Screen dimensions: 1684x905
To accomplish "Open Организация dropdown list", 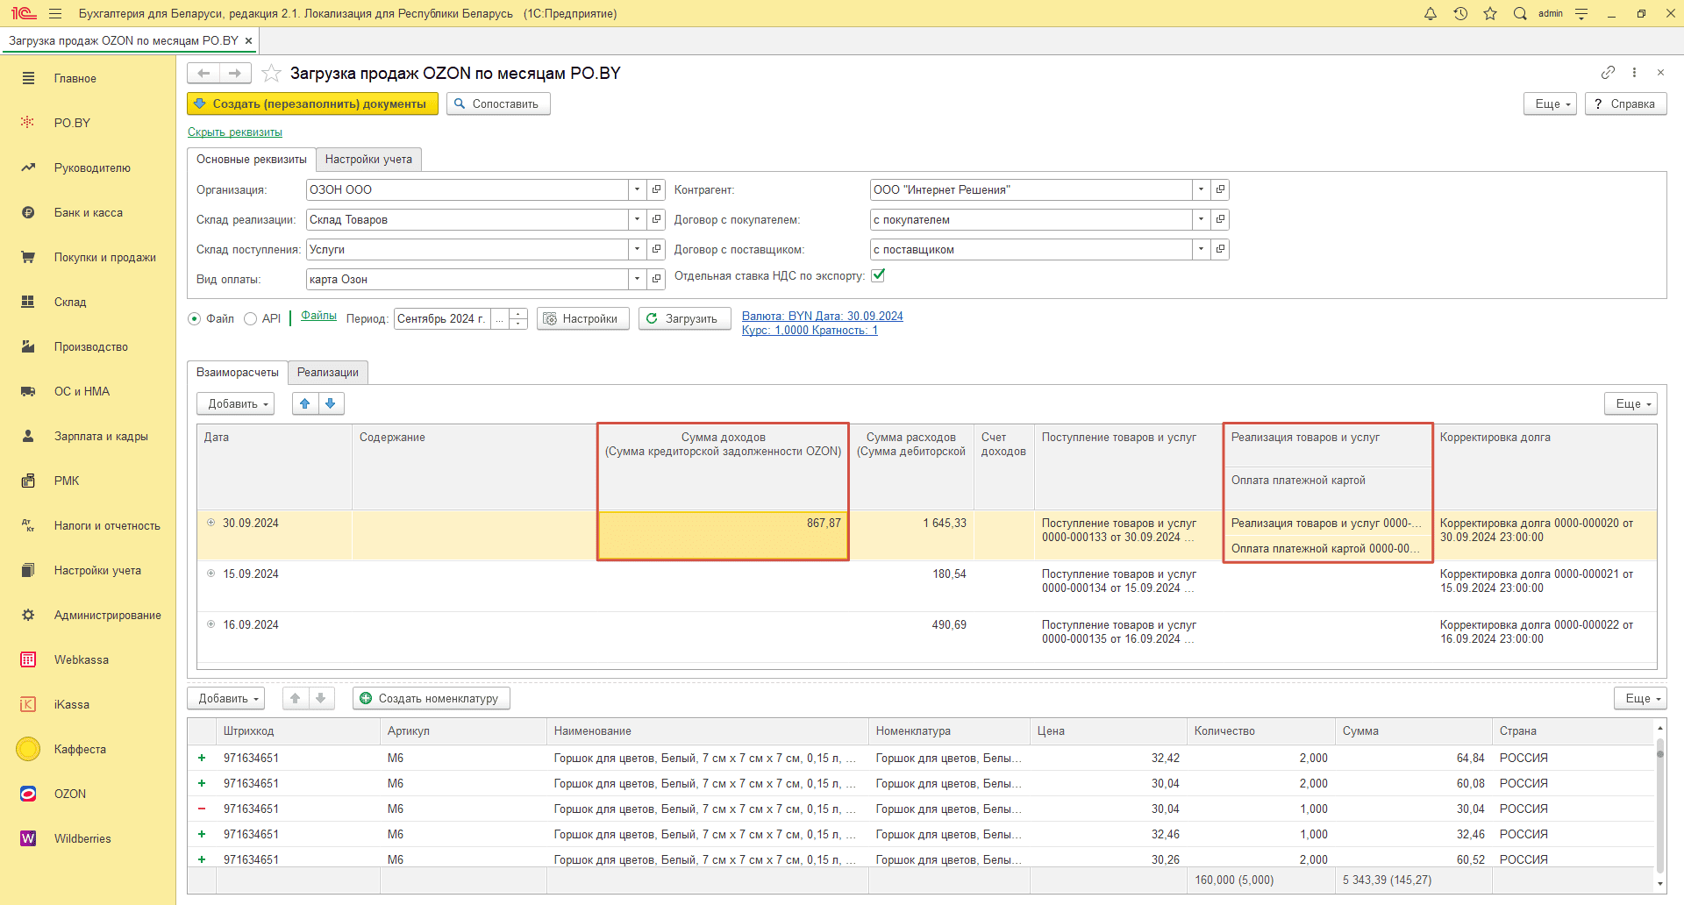I will coord(638,189).
